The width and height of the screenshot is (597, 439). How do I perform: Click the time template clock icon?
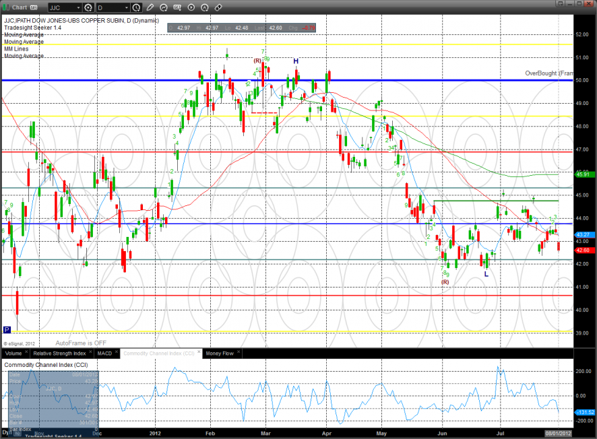tap(137, 8)
